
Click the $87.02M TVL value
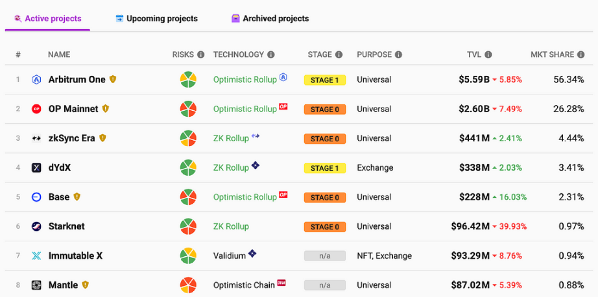pos(470,285)
